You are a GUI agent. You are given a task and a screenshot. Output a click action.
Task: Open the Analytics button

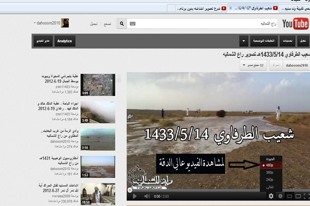(x=65, y=41)
